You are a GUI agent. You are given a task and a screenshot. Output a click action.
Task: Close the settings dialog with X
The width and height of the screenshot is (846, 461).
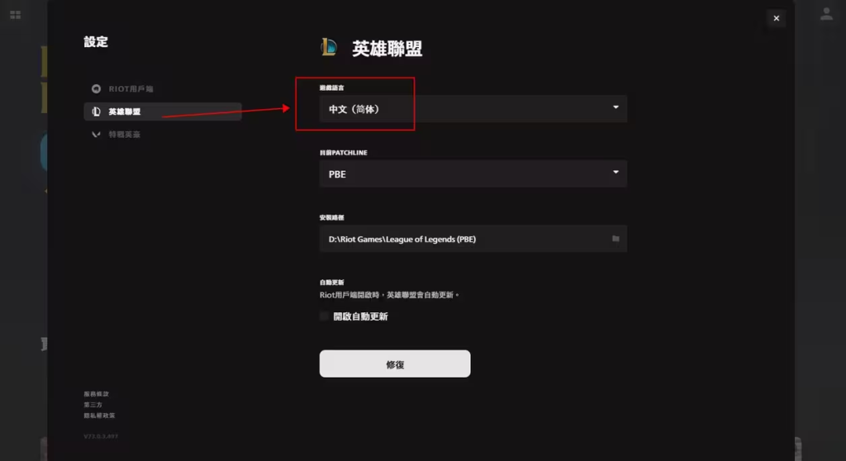(x=776, y=18)
